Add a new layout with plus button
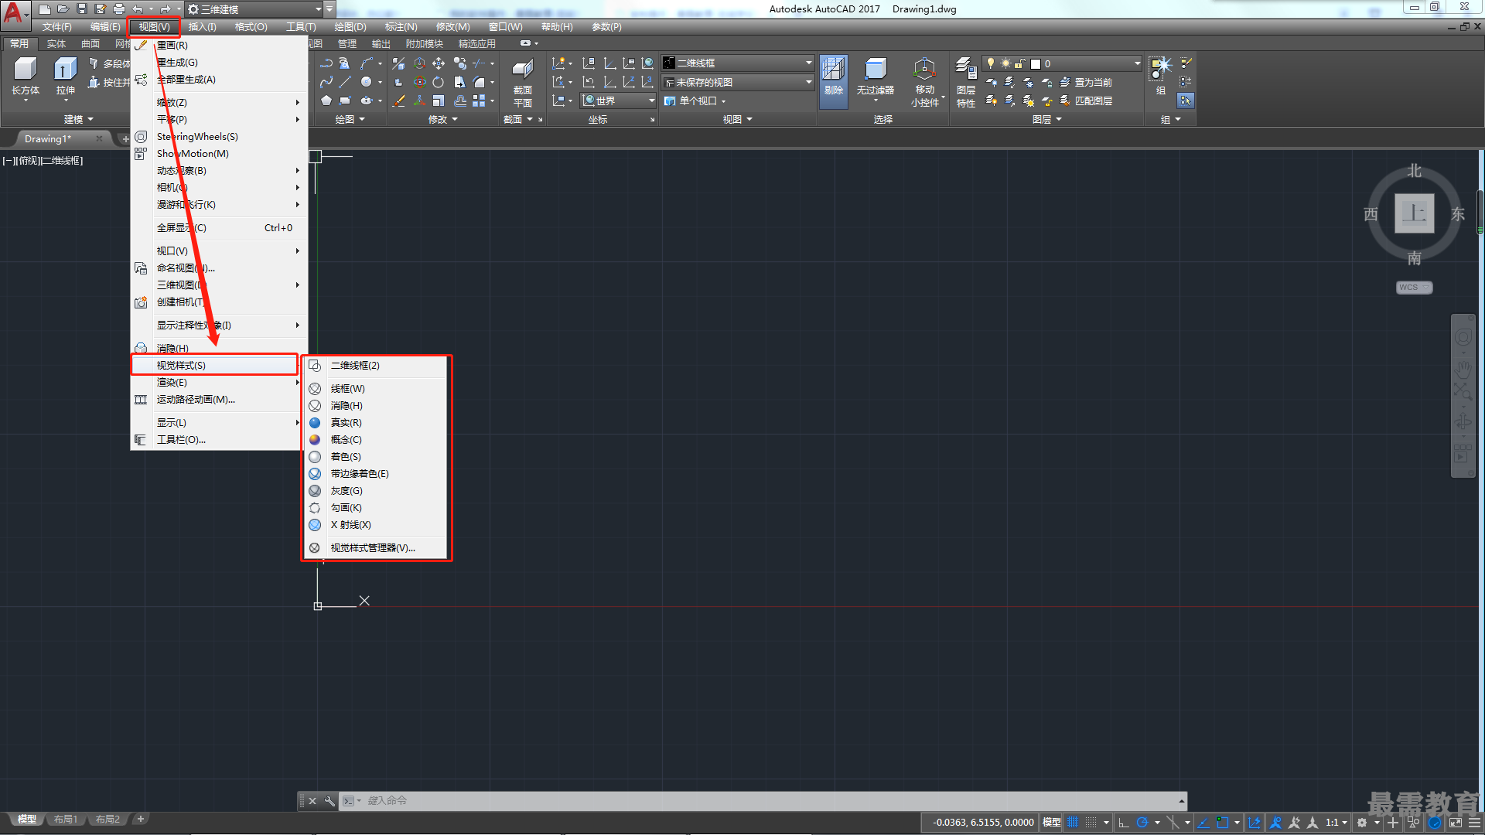The width and height of the screenshot is (1485, 835). pyautogui.click(x=140, y=819)
